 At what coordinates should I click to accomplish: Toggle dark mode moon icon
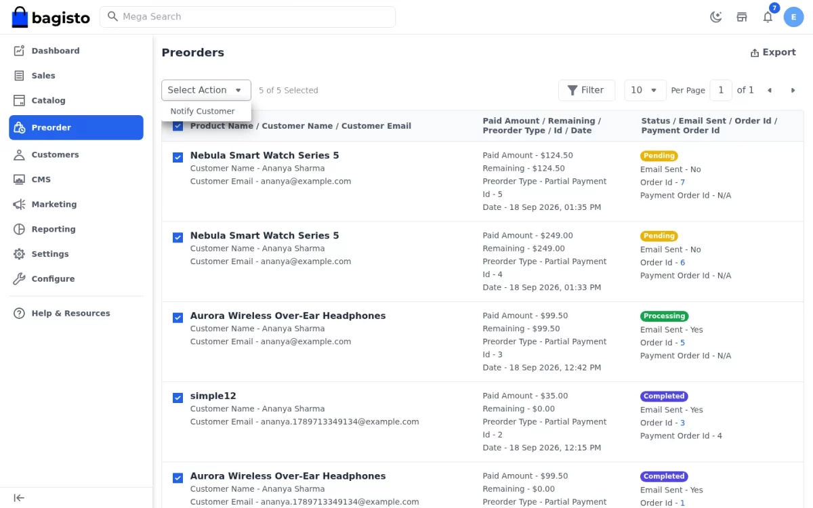coord(715,17)
